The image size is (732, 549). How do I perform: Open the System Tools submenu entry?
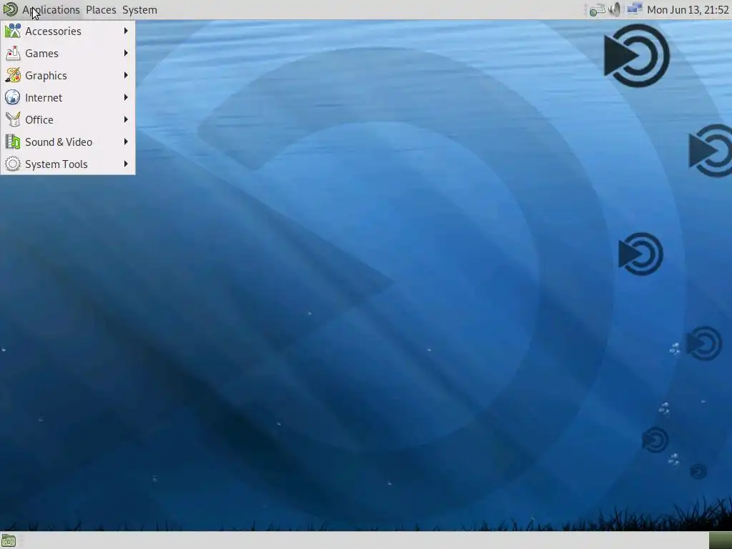click(x=68, y=164)
